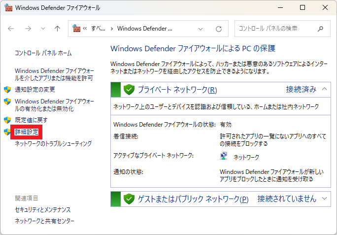337x235 pixels.
Task: Click the shield icon beside 既定値に戻す
Action: tap(7, 120)
